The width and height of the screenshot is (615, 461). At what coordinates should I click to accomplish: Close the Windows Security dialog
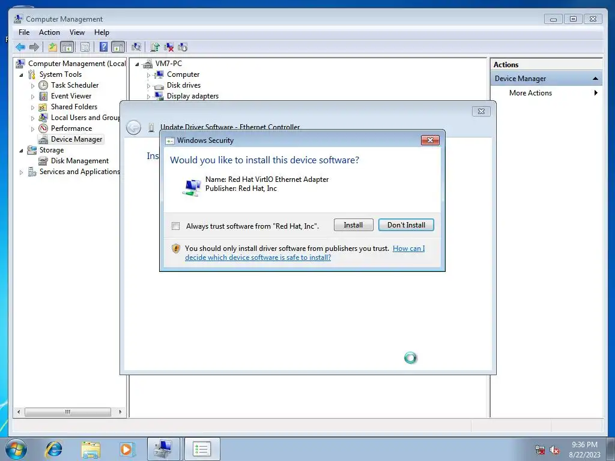[x=430, y=140]
